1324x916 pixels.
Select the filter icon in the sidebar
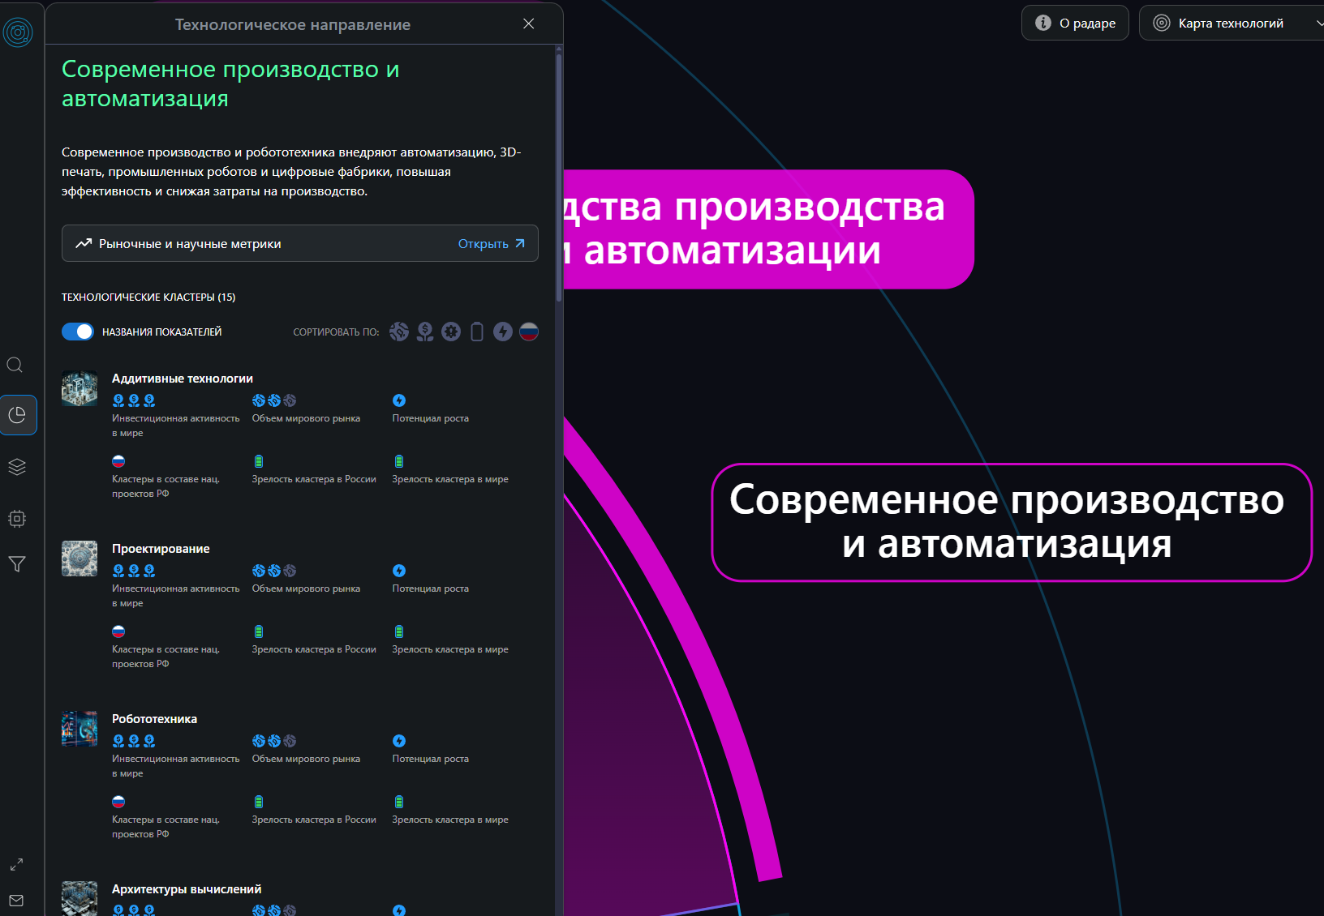[17, 563]
